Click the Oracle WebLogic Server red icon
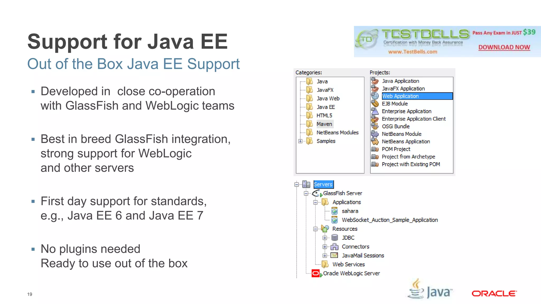The width and height of the screenshot is (541, 304). point(316,273)
